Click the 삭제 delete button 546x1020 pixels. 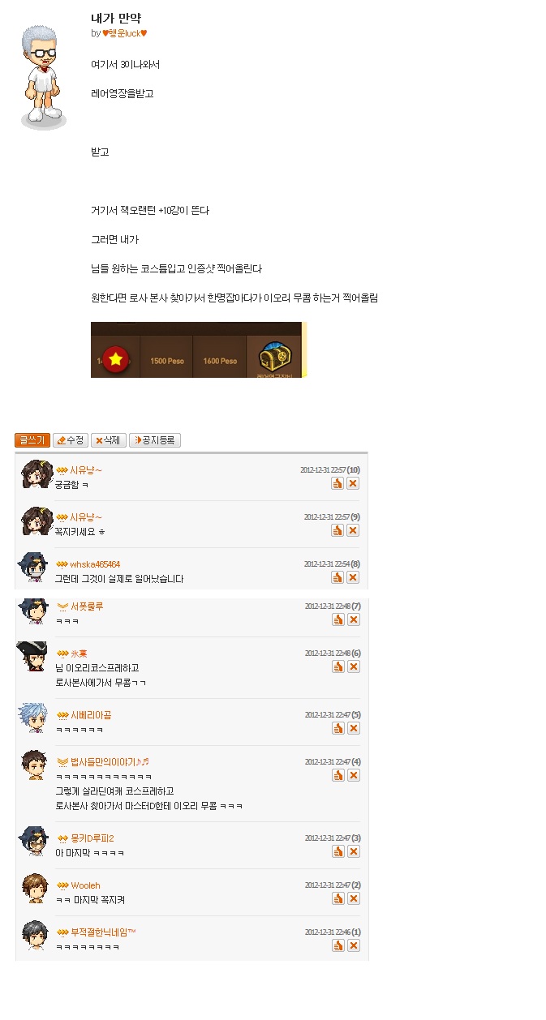coord(109,440)
